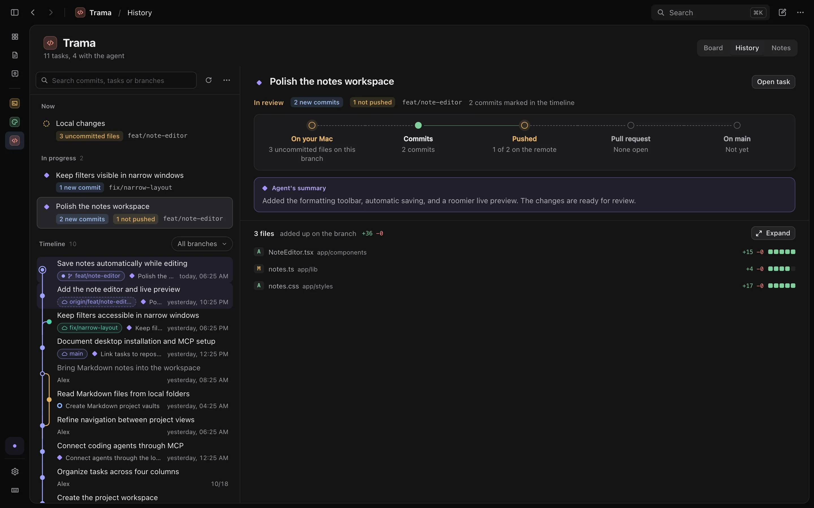Click the Commits green progress step marker
The height and width of the screenshot is (508, 814).
click(418, 125)
